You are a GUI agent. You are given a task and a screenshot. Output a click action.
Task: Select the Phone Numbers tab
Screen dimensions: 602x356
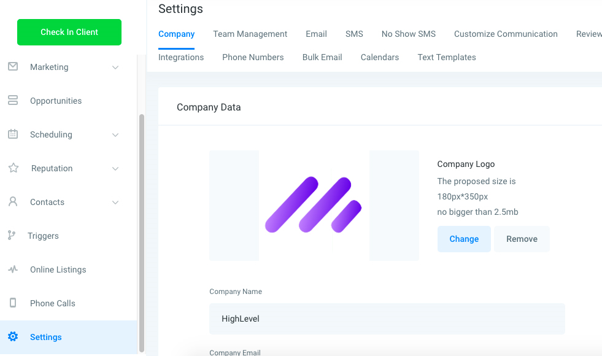pos(253,57)
